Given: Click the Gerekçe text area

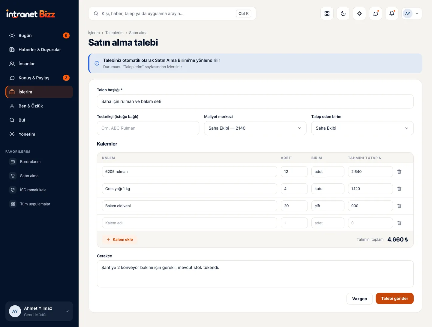Looking at the screenshot, I should tap(255, 274).
